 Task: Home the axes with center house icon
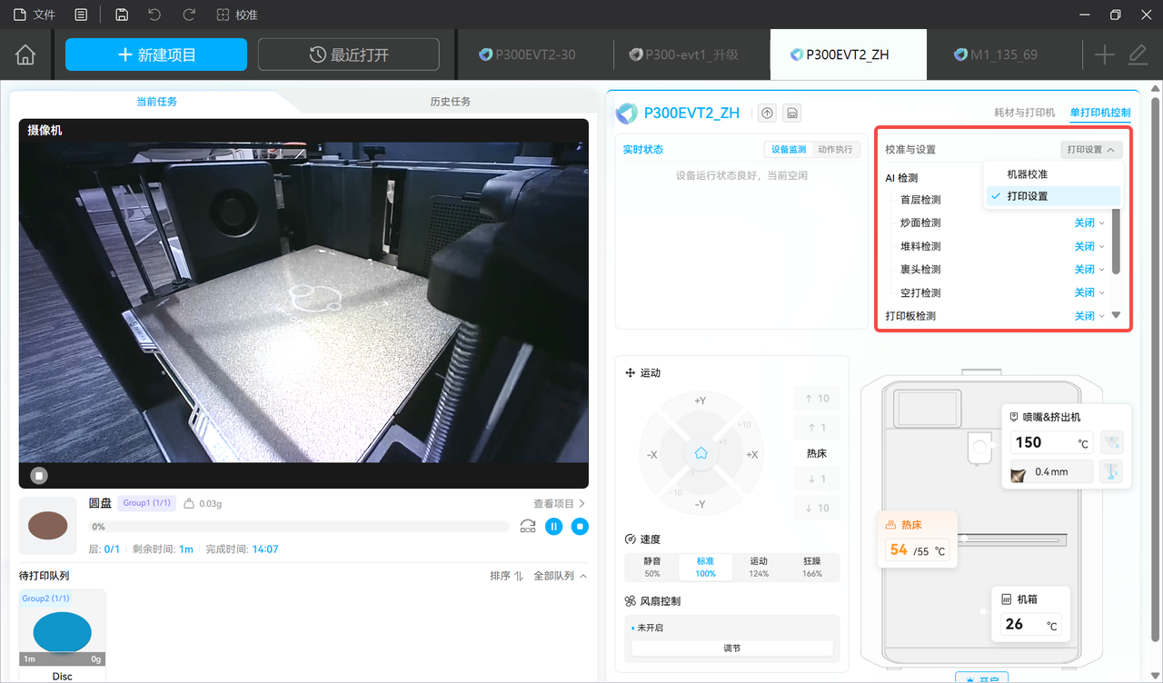[x=701, y=453]
